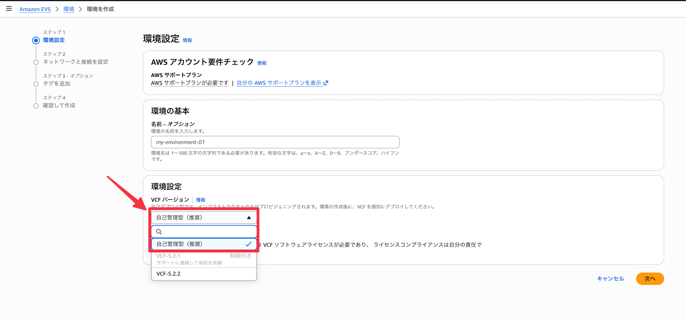Image resolution: width=686 pixels, height=320 pixels.
Task: Click the breadcrumb chevron after 環境
Action: (x=80, y=9)
